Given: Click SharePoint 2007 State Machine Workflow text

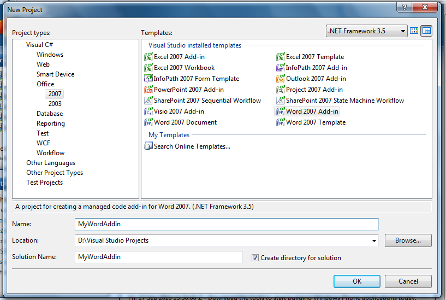Looking at the screenshot, I should 345,100.
